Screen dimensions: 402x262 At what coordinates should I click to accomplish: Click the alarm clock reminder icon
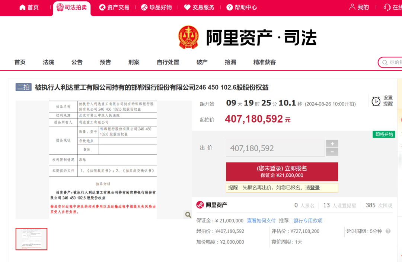coord(376,101)
